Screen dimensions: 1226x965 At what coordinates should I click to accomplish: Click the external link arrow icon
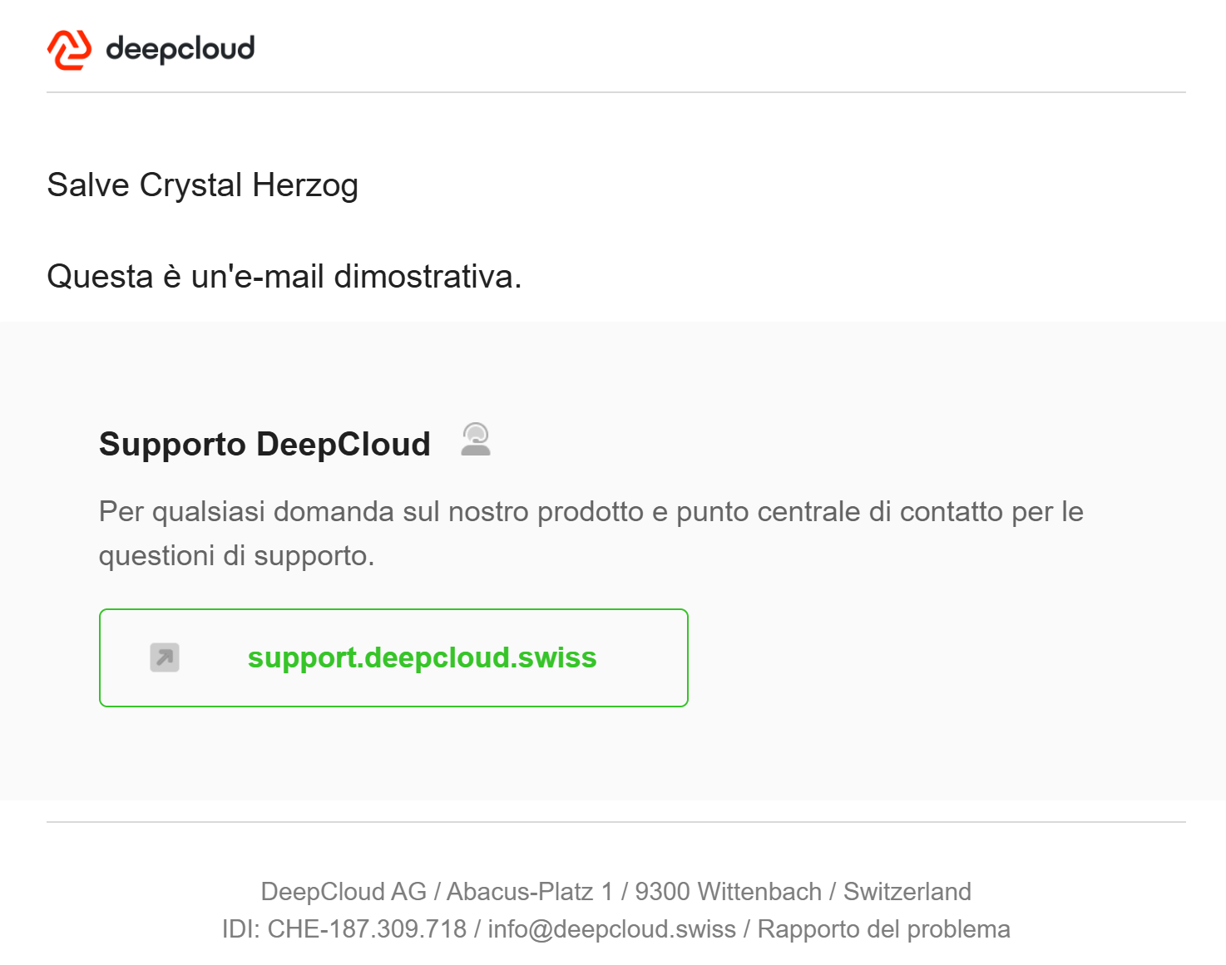coord(165,657)
